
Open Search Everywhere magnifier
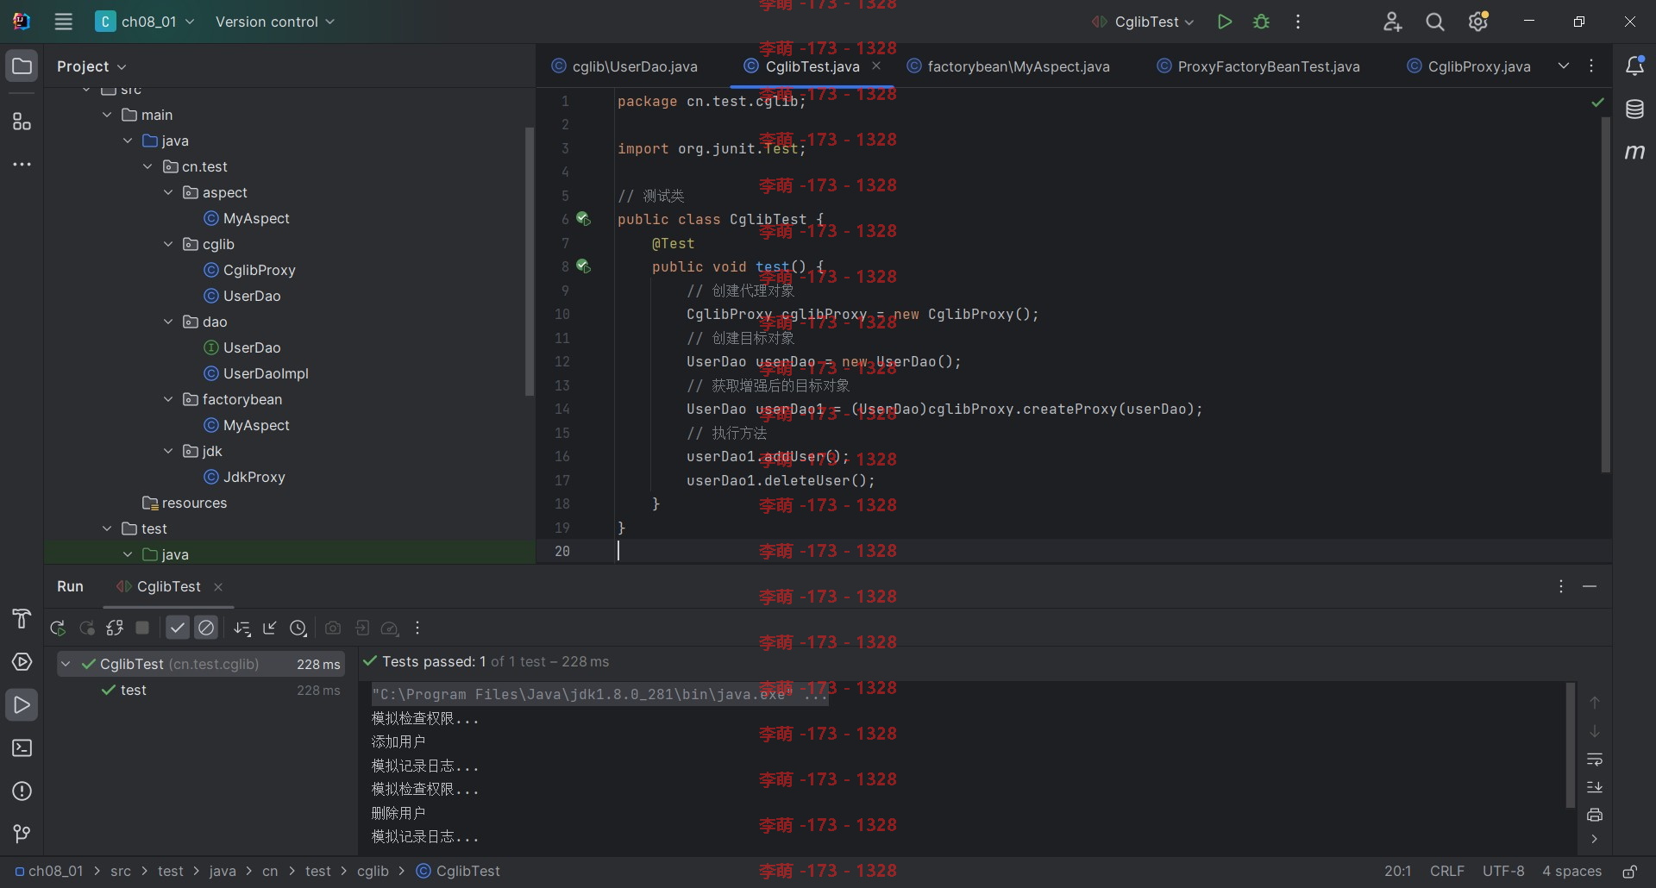[x=1435, y=22]
